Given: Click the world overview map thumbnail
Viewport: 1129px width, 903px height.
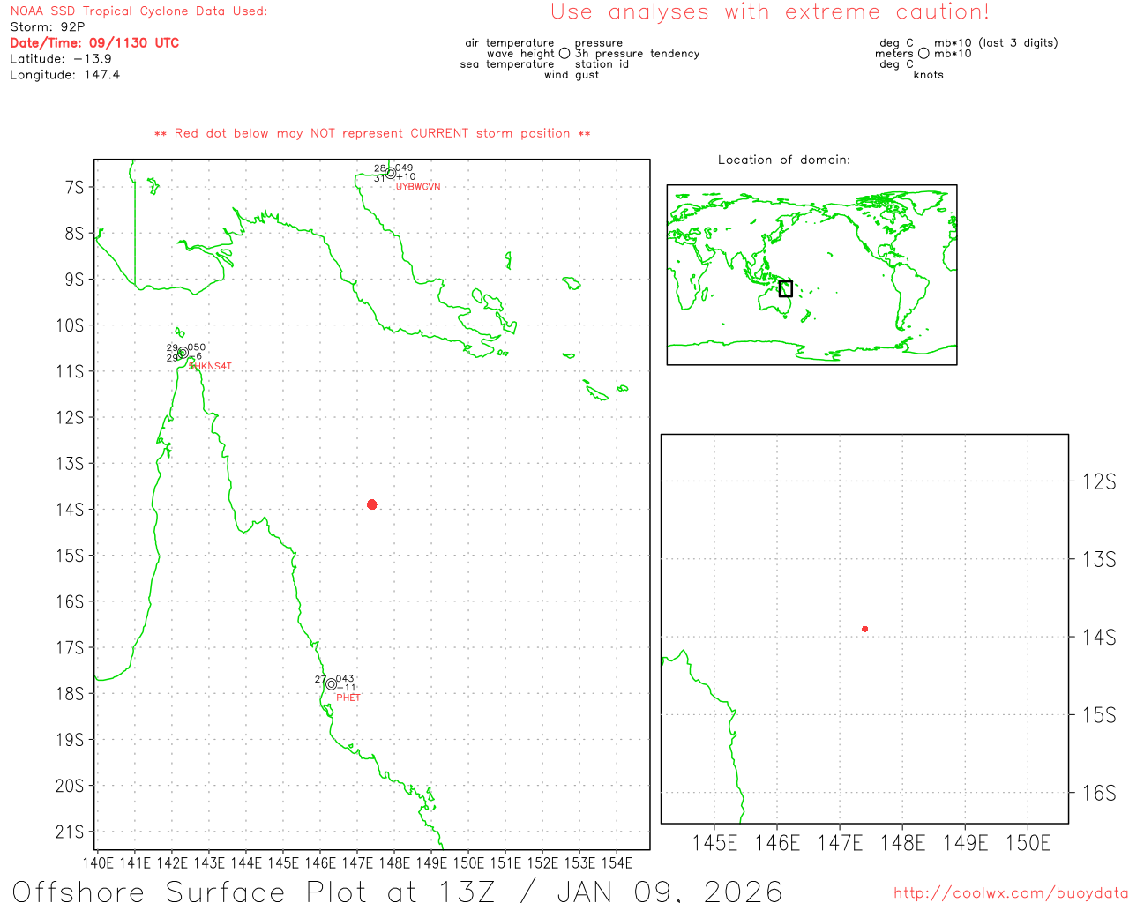Looking at the screenshot, I should point(811,274).
